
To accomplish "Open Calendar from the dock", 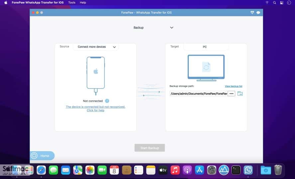I will click(x=114, y=170).
